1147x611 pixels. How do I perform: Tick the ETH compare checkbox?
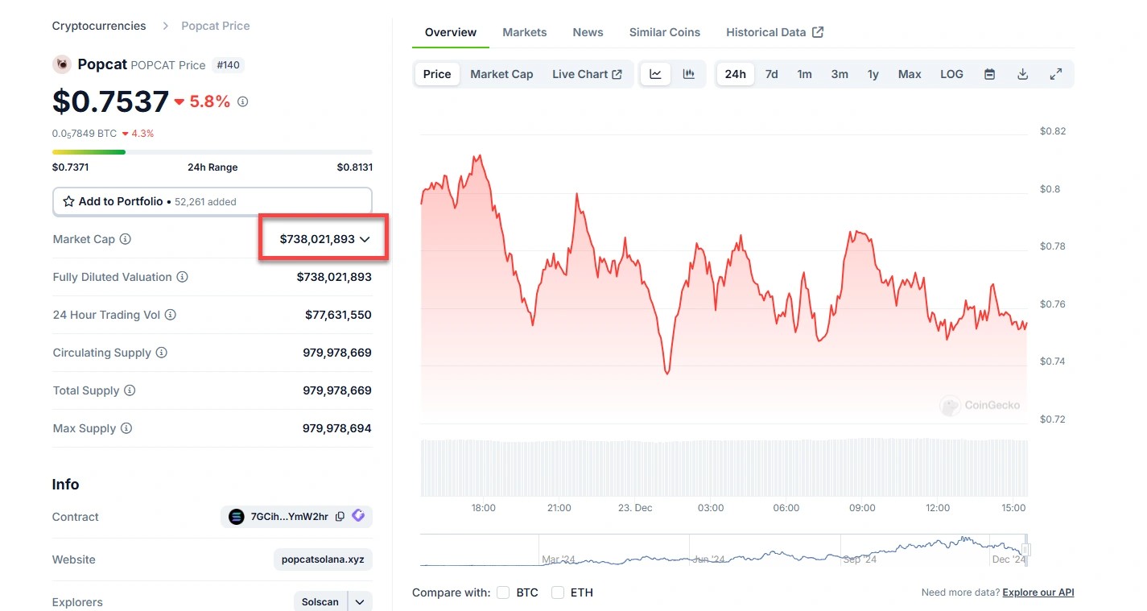point(558,592)
